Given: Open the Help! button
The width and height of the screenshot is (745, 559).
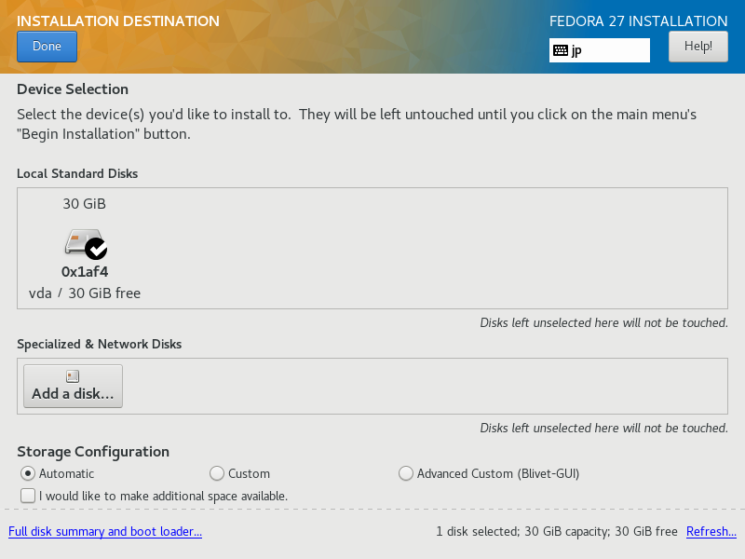Looking at the screenshot, I should [698, 47].
